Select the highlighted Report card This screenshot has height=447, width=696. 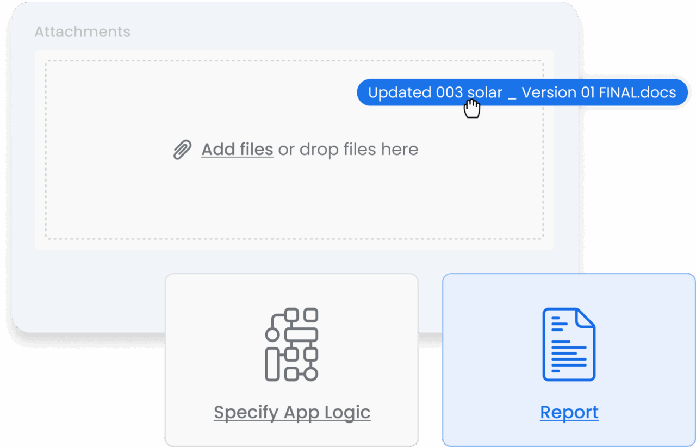pos(569,360)
